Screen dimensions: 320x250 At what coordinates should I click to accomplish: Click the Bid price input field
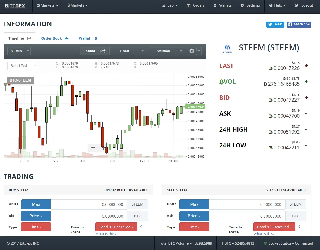pos(89,216)
